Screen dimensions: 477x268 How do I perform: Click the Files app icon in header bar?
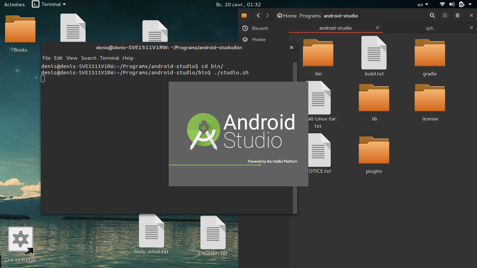244,15
